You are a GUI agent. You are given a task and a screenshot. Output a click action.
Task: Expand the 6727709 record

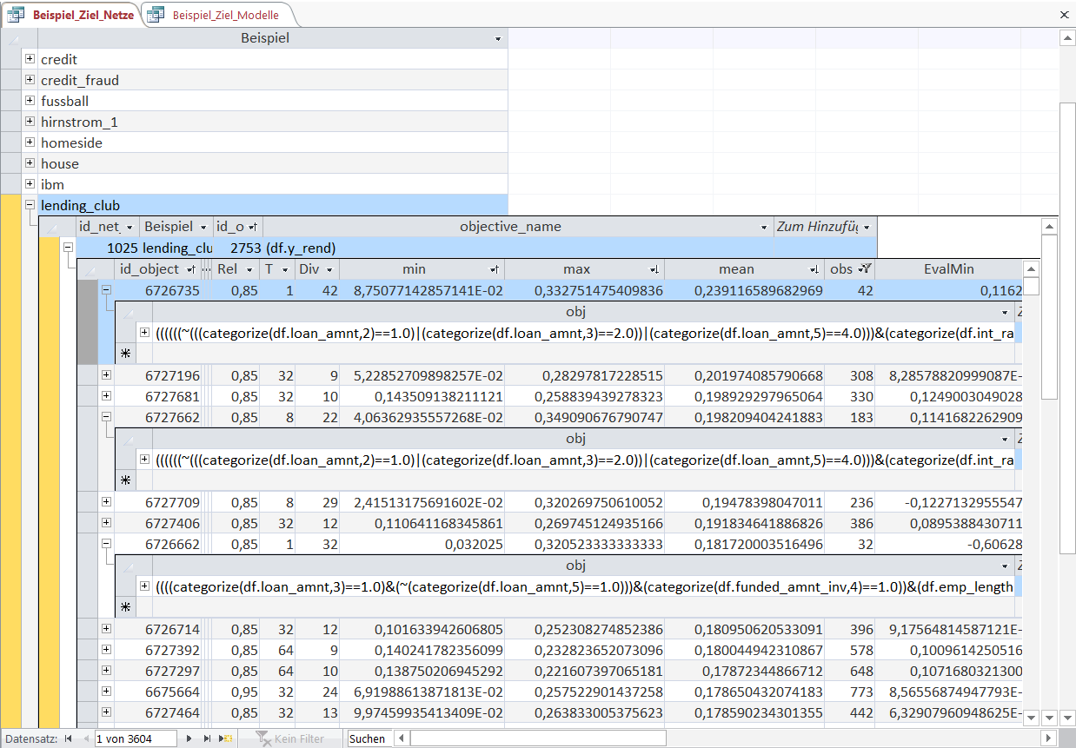click(106, 501)
